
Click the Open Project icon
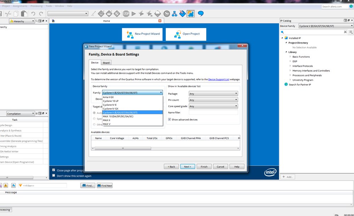[177, 34]
